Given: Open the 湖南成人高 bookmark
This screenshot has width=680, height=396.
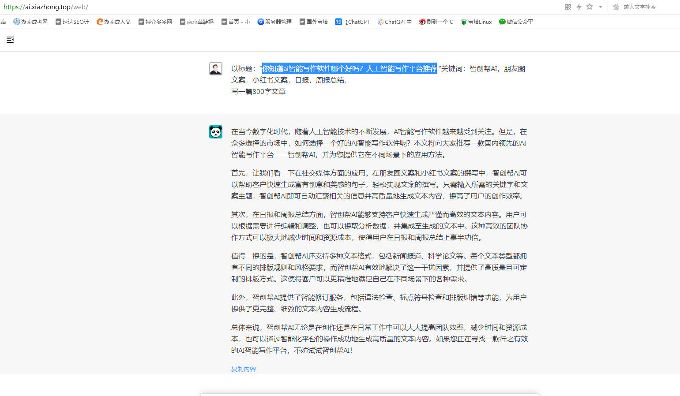Looking at the screenshot, I should pos(114,22).
